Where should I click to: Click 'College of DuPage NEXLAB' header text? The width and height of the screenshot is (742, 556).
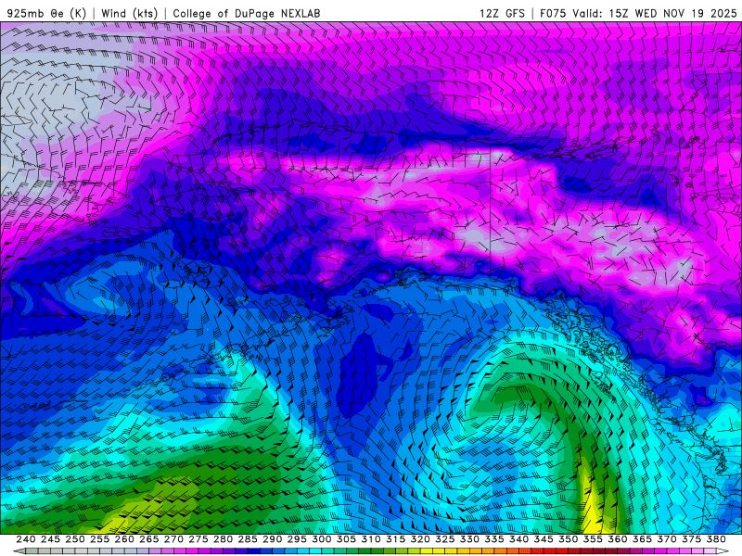tap(247, 13)
